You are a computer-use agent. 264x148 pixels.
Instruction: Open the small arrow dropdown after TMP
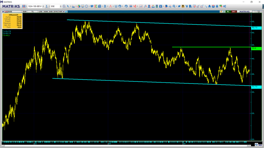[63, 12]
